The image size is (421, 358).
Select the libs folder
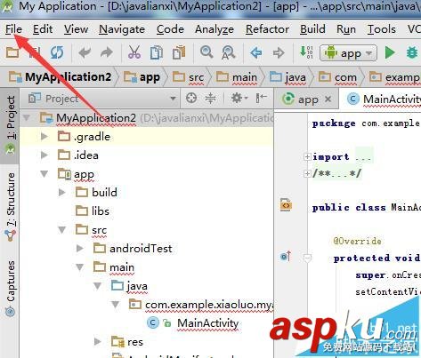93,211
